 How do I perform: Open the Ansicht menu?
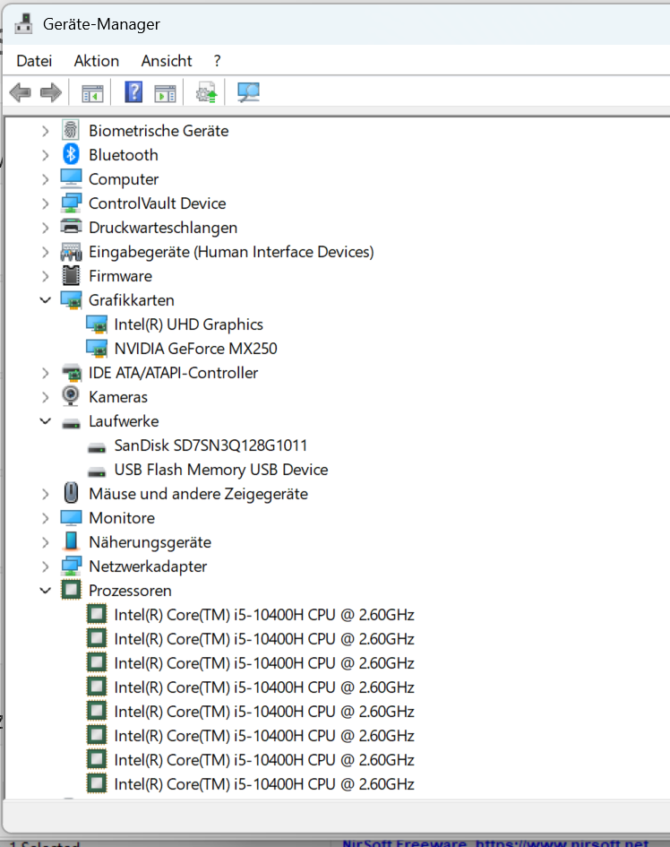[167, 61]
